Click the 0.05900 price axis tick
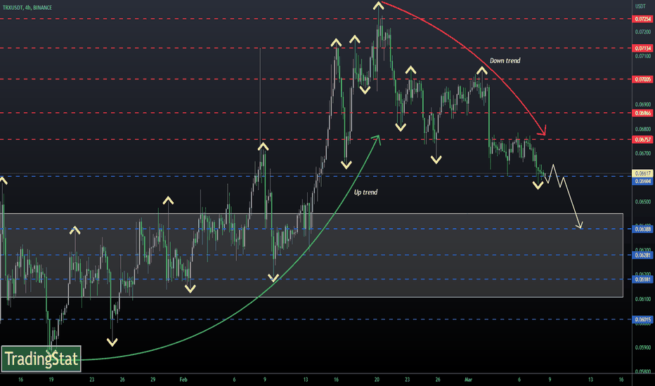The width and height of the screenshot is (655, 386). 643,347
